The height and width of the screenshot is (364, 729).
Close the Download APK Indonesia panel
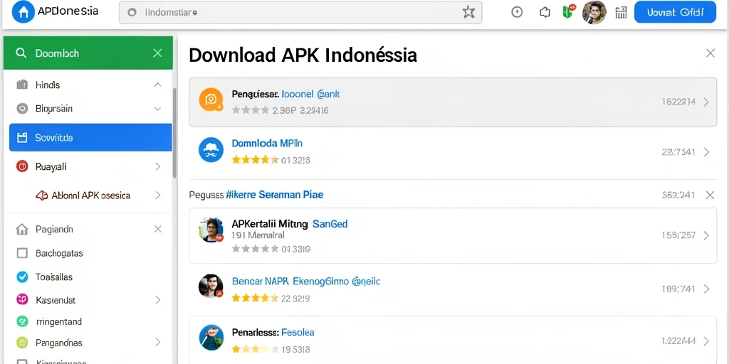710,53
